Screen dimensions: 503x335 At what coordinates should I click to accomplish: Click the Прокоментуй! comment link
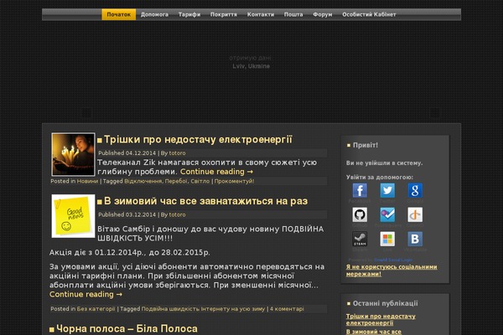click(x=234, y=181)
